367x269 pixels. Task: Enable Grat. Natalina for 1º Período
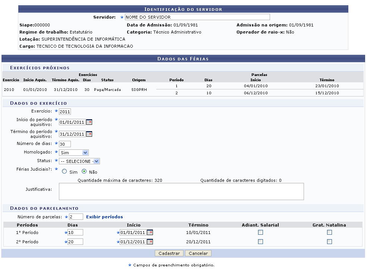click(329, 232)
